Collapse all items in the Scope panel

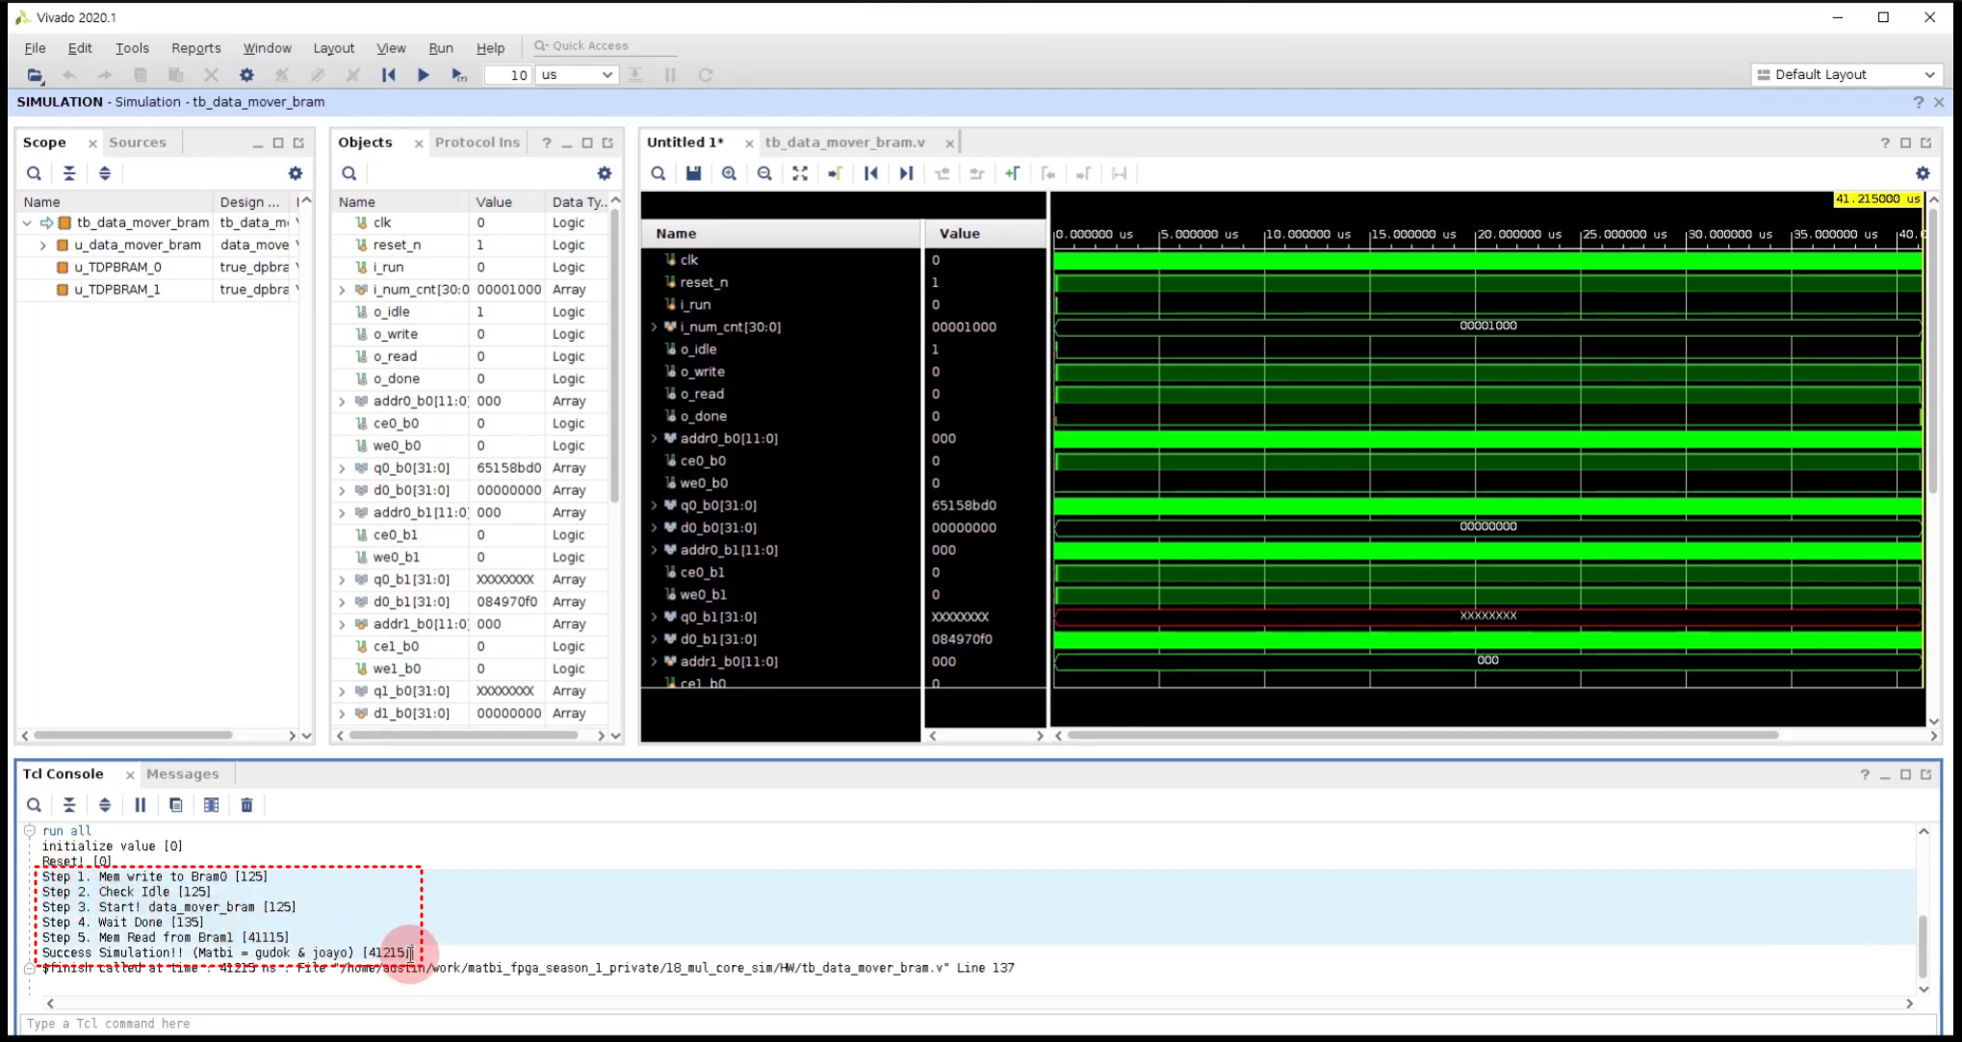click(x=69, y=173)
